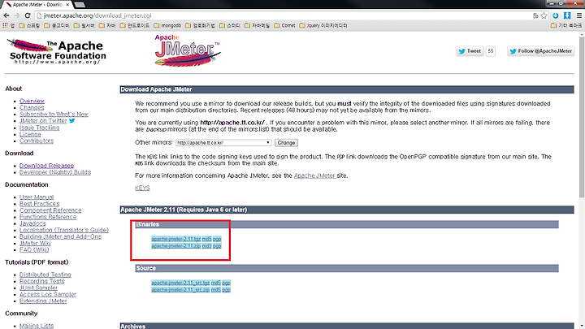Click the KEYS link
Screen dimensions: 585x329
(x=142, y=188)
